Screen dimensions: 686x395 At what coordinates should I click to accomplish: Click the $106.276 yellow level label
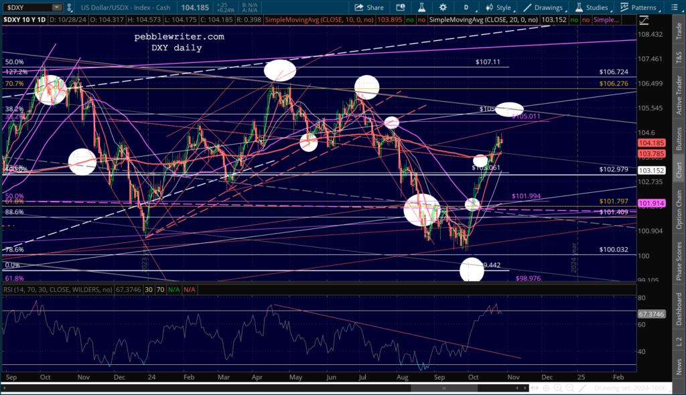pos(614,84)
